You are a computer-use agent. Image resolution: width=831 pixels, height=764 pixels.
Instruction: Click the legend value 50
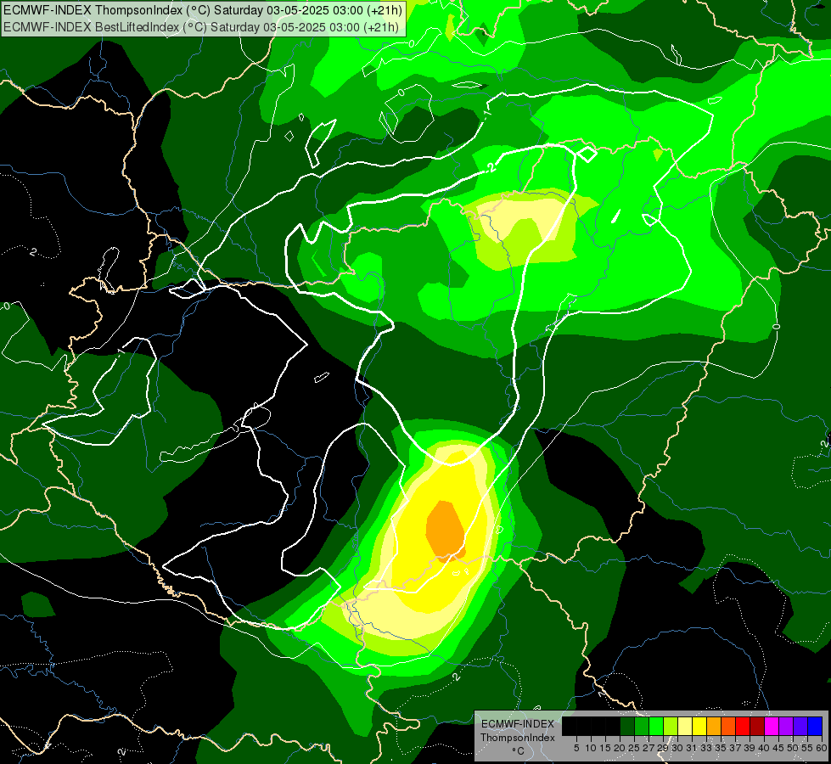click(x=793, y=748)
